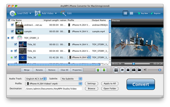Click Open Folder button
The image size is (170, 107).
click(110, 89)
